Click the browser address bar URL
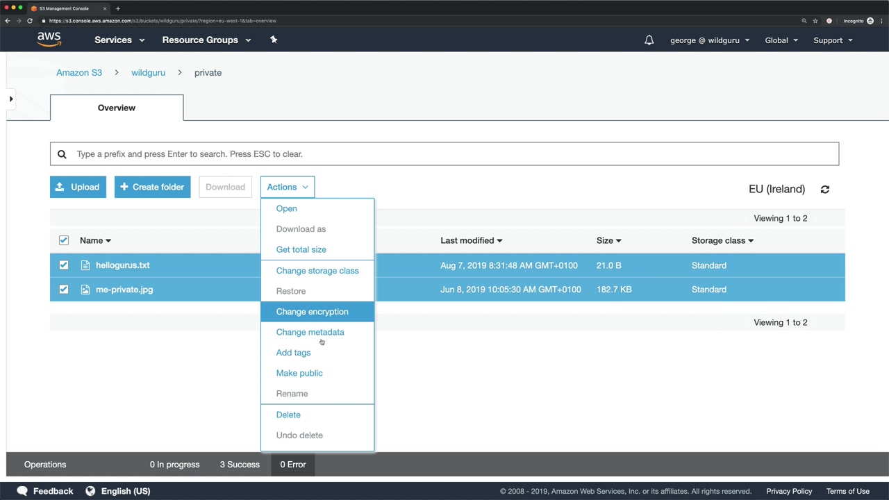Viewport: 889px width, 500px height. tap(163, 21)
